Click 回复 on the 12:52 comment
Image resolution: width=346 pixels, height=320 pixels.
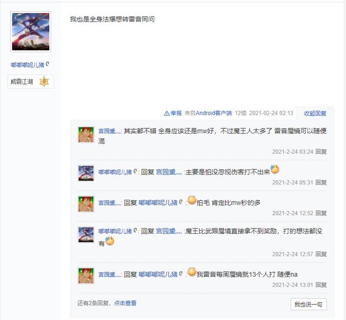[x=321, y=213]
